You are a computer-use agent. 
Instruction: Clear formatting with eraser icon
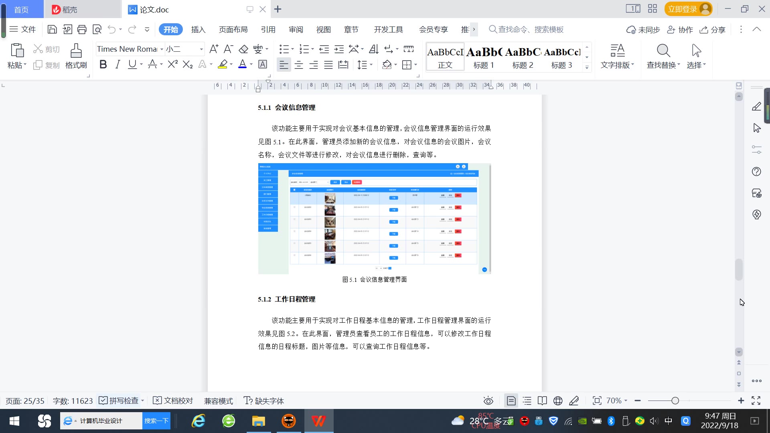(x=243, y=49)
